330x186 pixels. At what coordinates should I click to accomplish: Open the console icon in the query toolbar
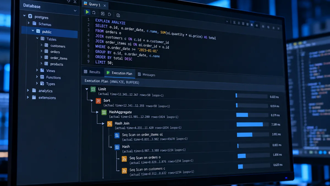click(x=103, y=14)
